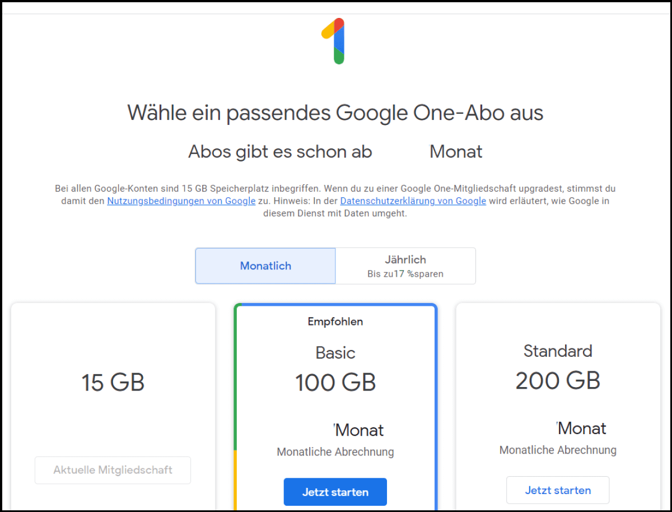Select the Jährlich billing option
This screenshot has width=672, height=512.
point(405,266)
